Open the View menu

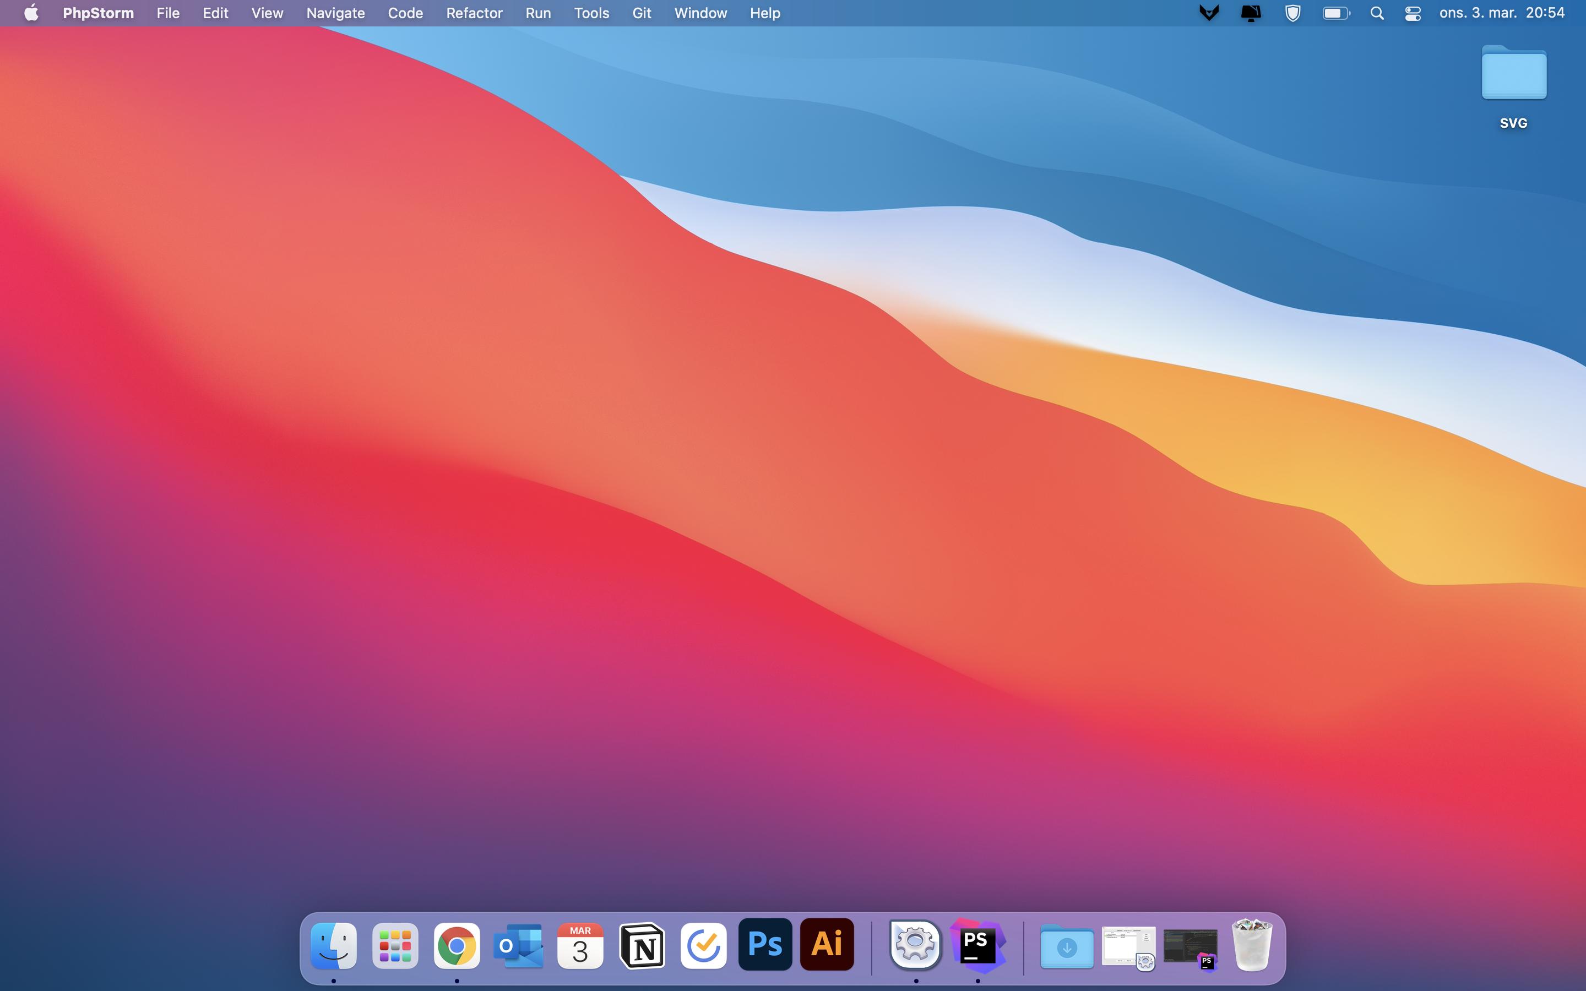(x=268, y=13)
